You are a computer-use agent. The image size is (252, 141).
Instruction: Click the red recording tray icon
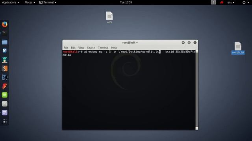[x=222, y=2]
